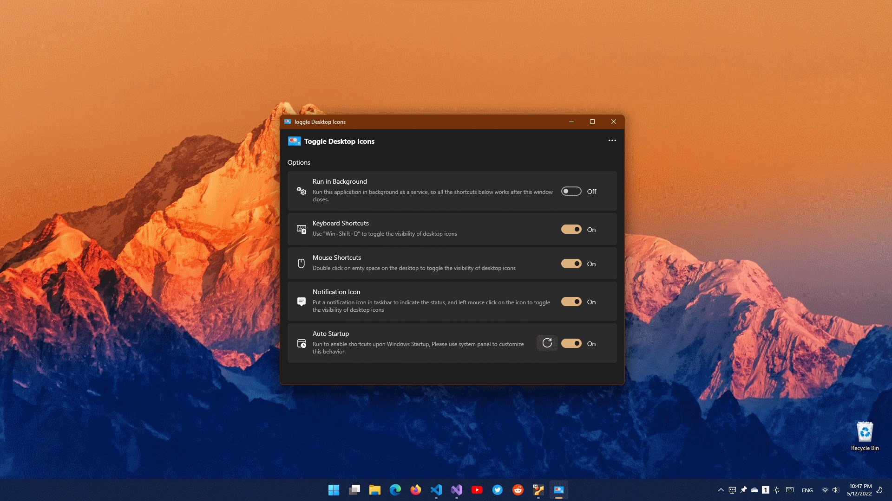Open Task View from taskbar

click(x=354, y=490)
